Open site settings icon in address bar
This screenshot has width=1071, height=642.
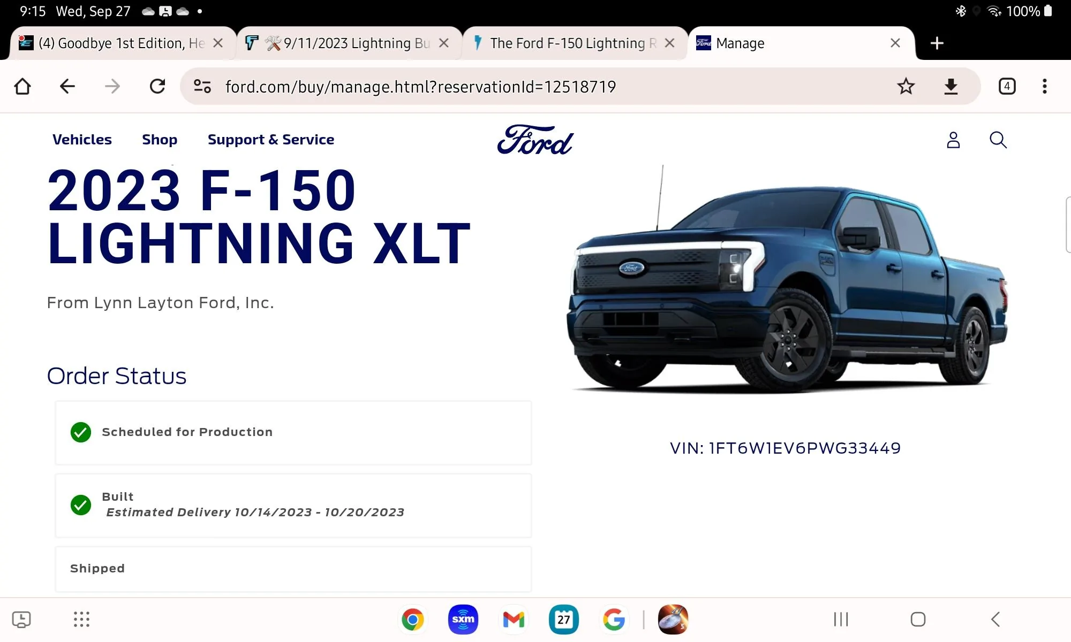[202, 86]
